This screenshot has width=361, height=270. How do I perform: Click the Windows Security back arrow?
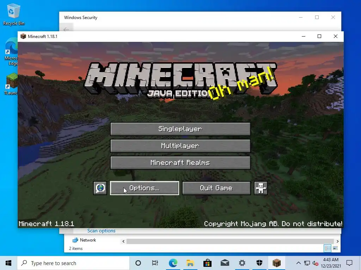66,30
